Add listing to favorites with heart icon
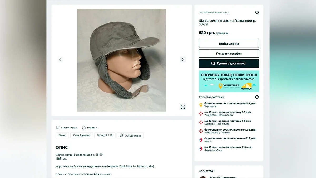This screenshot has width=316, height=178. (x=257, y=12)
